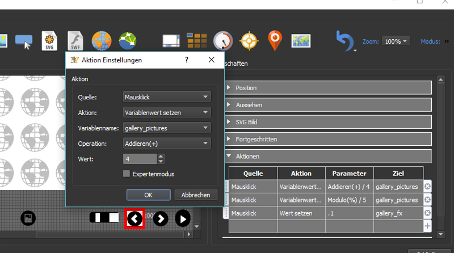Click the blue undo arrow icon
This screenshot has height=253, width=454.
(344, 41)
